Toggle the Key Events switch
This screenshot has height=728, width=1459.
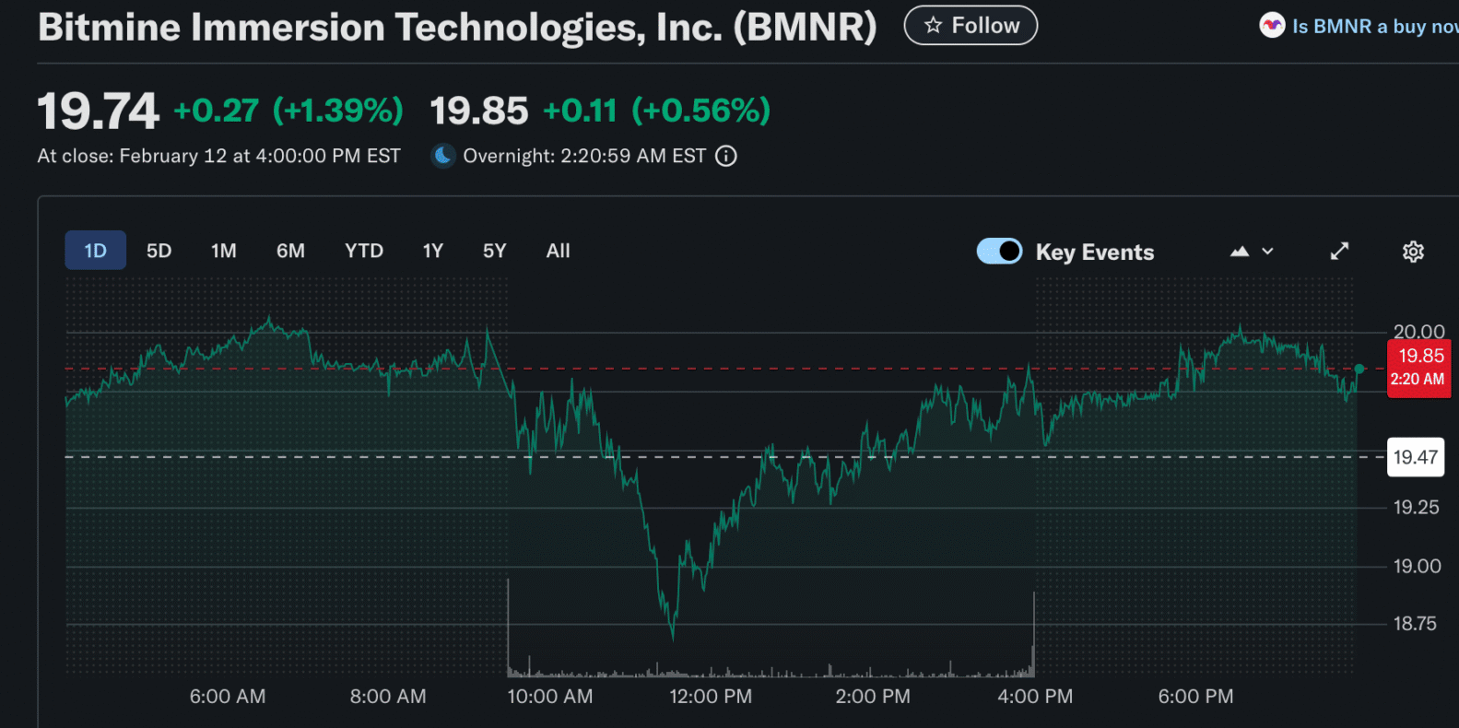[999, 252]
